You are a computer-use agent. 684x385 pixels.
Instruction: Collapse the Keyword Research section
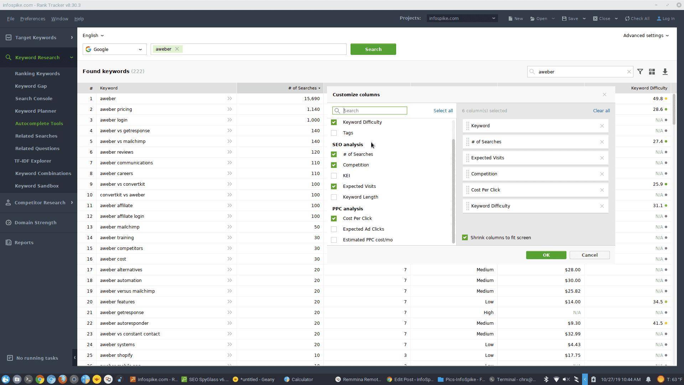pyautogui.click(x=38, y=57)
